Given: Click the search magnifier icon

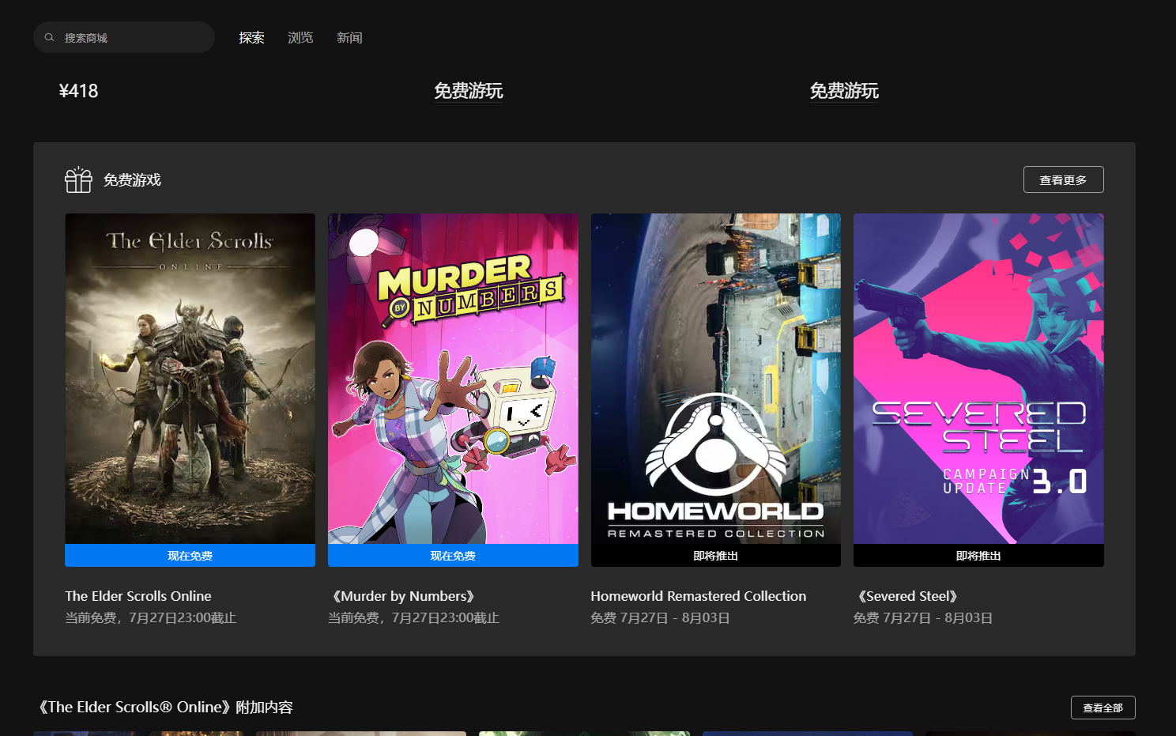Looking at the screenshot, I should click(49, 37).
